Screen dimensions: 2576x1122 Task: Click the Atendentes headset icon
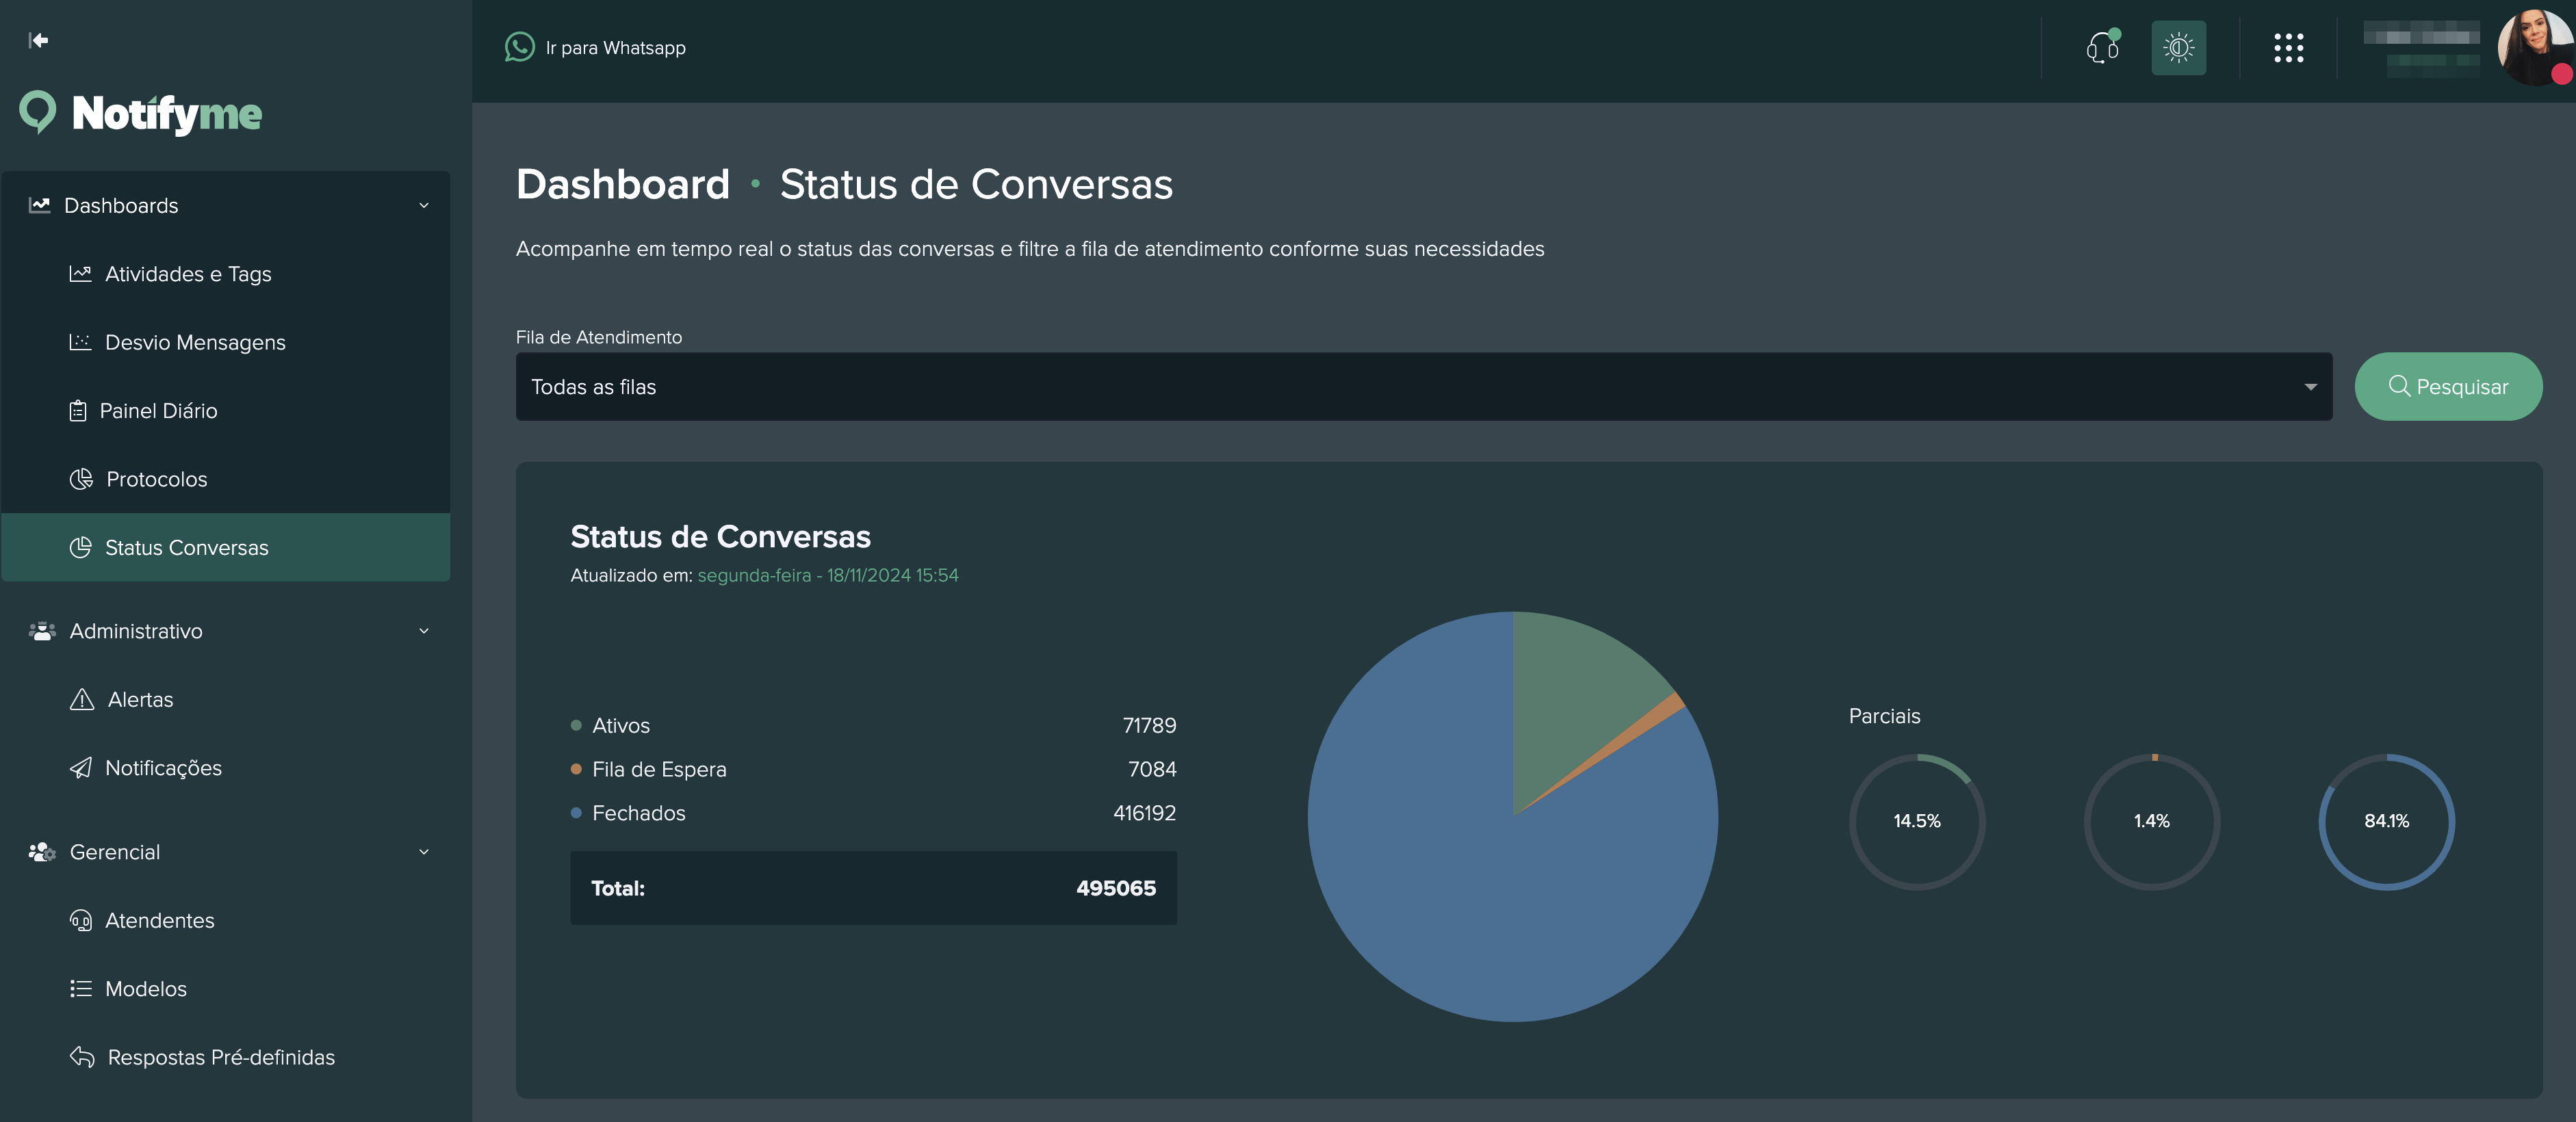[81, 921]
